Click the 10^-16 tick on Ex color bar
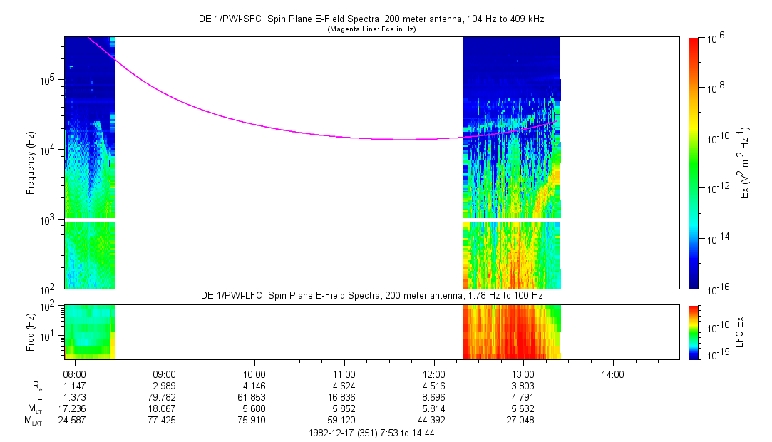Image resolution: width=772 pixels, height=442 pixels. (x=714, y=288)
